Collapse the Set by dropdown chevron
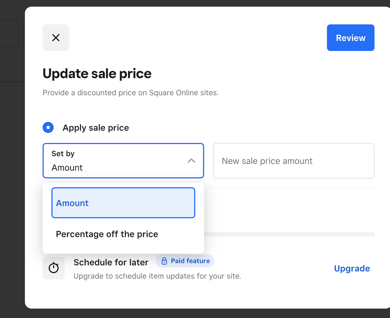Viewport: 390px width, 318px height. point(191,161)
